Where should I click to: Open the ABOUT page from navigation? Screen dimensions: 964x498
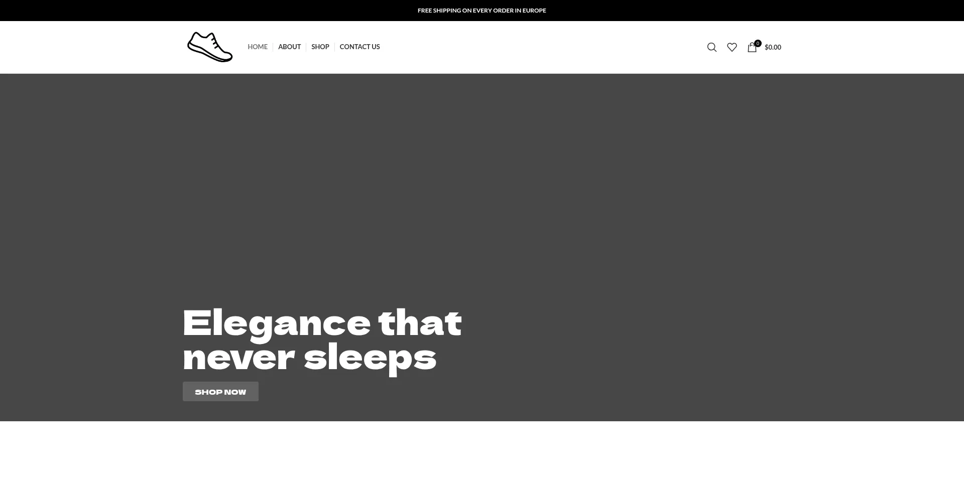pos(289,47)
